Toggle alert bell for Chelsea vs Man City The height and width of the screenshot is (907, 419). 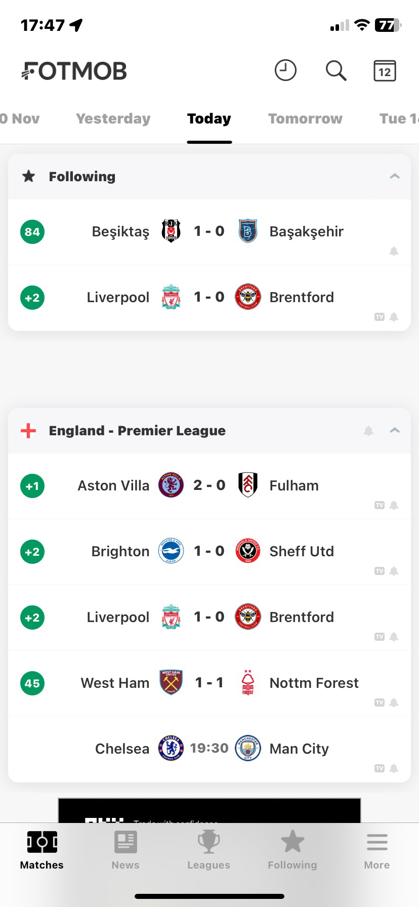pyautogui.click(x=394, y=768)
